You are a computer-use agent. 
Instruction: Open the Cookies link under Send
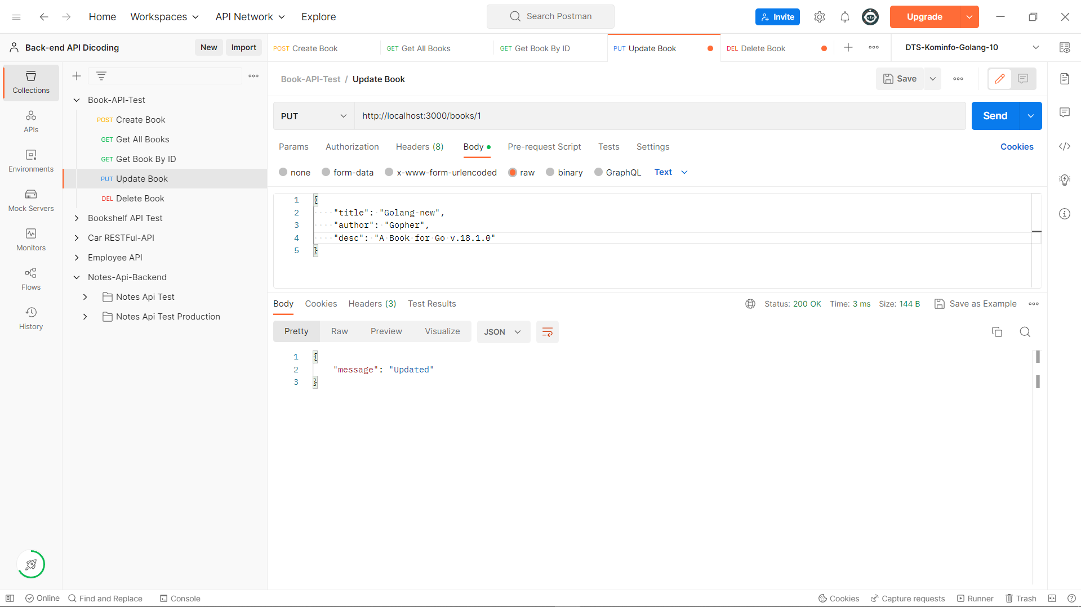point(1017,147)
